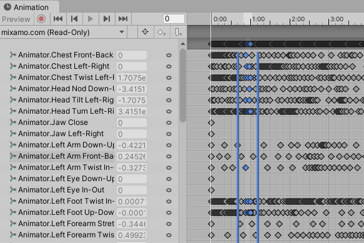The image size is (364, 243).
Task: Select the Jaw Close keyframe at 0:00
Action: pyautogui.click(x=211, y=122)
